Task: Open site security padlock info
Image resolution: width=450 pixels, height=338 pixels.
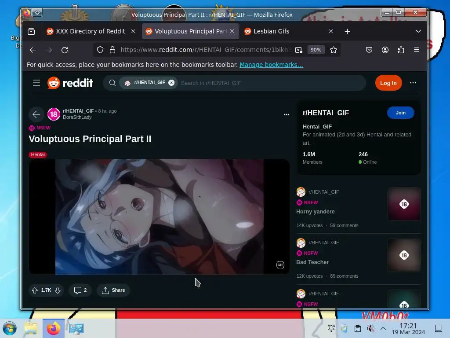Action: click(x=112, y=50)
